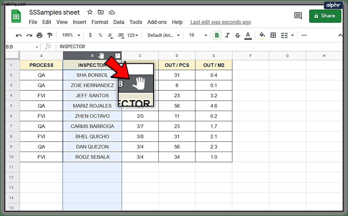Toggle Bold formatting button
Image resolution: width=348 pixels, height=216 pixels.
click(x=217, y=35)
